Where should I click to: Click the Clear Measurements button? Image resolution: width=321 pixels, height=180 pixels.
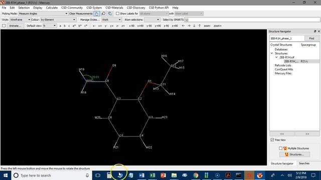(x=81, y=13)
